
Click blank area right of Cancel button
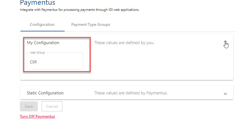point(140,106)
